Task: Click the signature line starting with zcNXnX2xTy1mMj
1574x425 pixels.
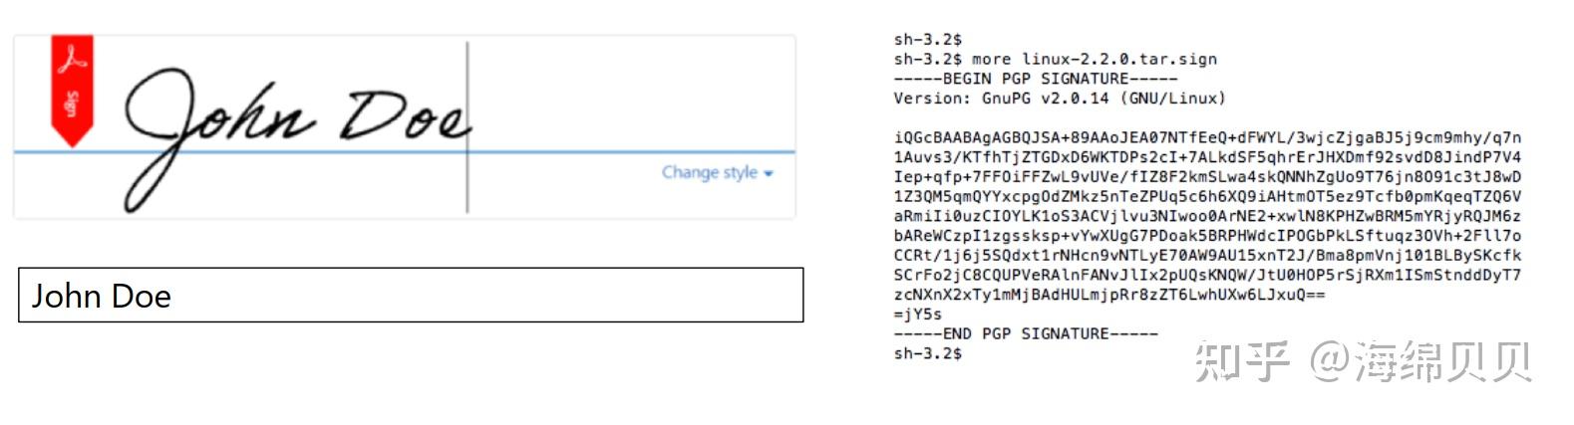Action: (x=1108, y=295)
